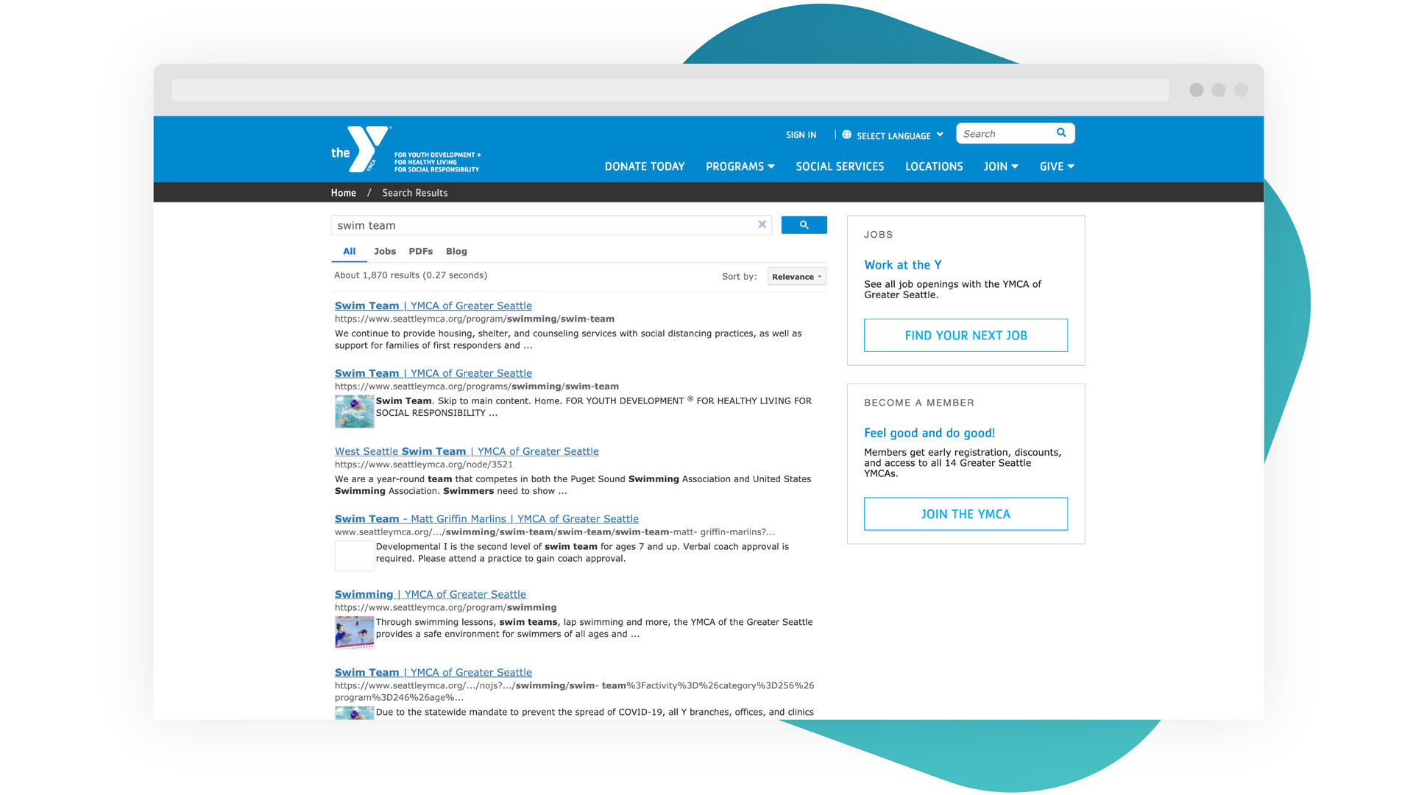This screenshot has width=1413, height=795.
Task: Click JOIN THE YMCA button
Action: 966,514
